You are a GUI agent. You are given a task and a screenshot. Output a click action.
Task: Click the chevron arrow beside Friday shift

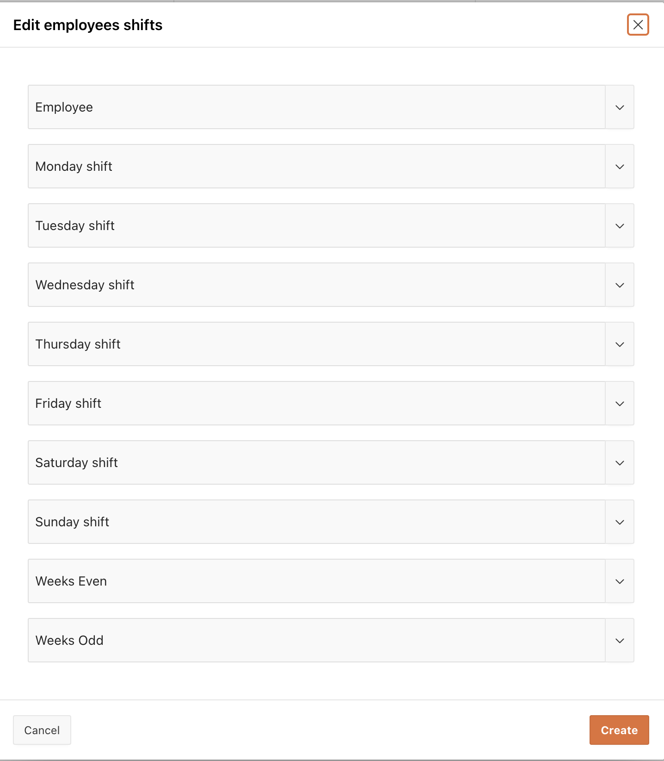pyautogui.click(x=620, y=403)
